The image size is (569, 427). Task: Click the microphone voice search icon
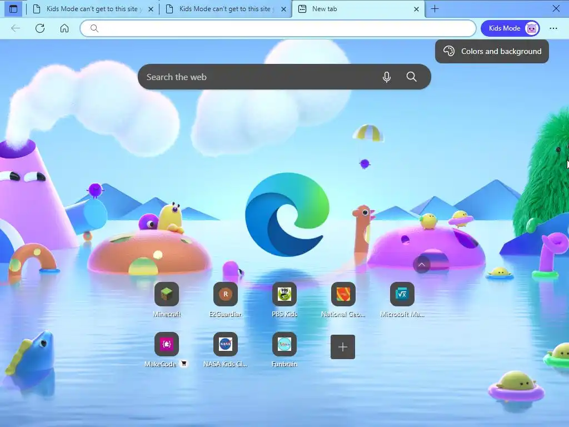coord(387,77)
